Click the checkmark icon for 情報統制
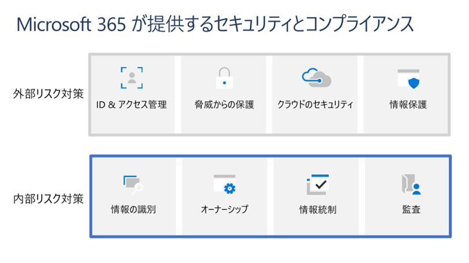Image resolution: width=469 pixels, height=263 pixels. pyautogui.click(x=317, y=184)
